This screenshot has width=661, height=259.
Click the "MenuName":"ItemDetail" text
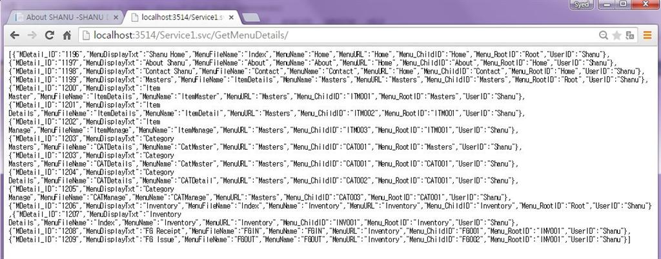coord(183,114)
